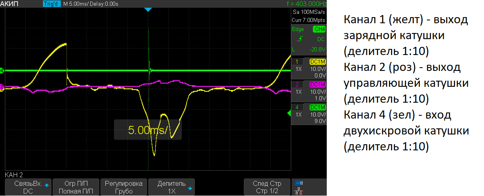This screenshot has height=196, width=484.
Task: Click the 5.00ms/ timebase popup overlay
Action: [147, 130]
